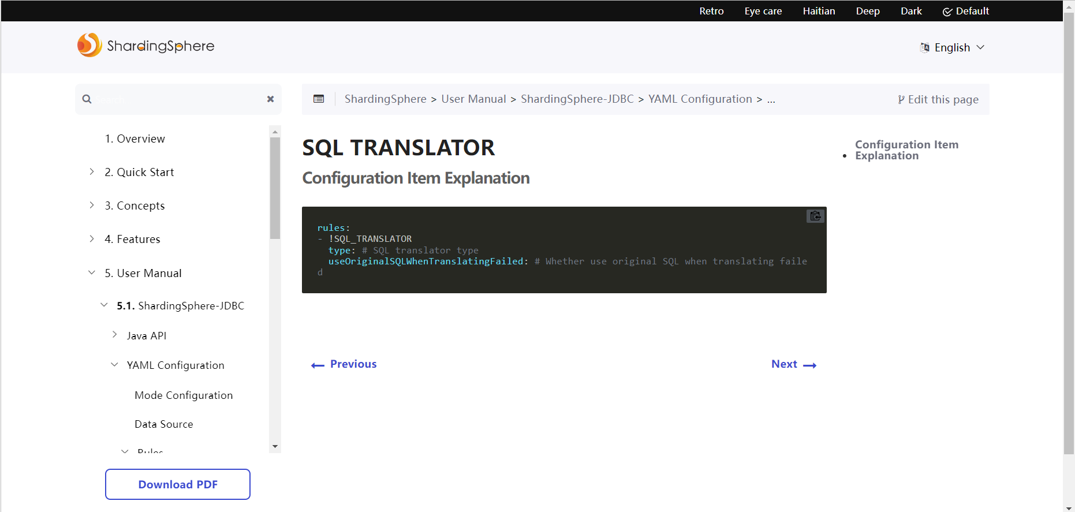Click the page scrollbar down arrow
1075x512 pixels.
click(1069, 507)
